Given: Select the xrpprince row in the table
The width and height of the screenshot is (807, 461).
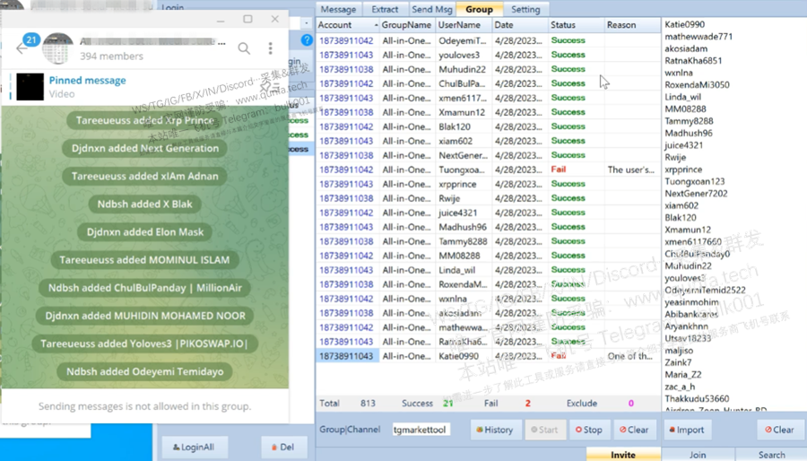Looking at the screenshot, I should (488, 184).
